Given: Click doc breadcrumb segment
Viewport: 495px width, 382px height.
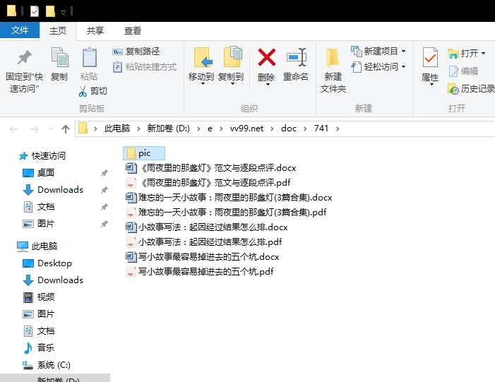Looking at the screenshot, I should pos(289,129).
